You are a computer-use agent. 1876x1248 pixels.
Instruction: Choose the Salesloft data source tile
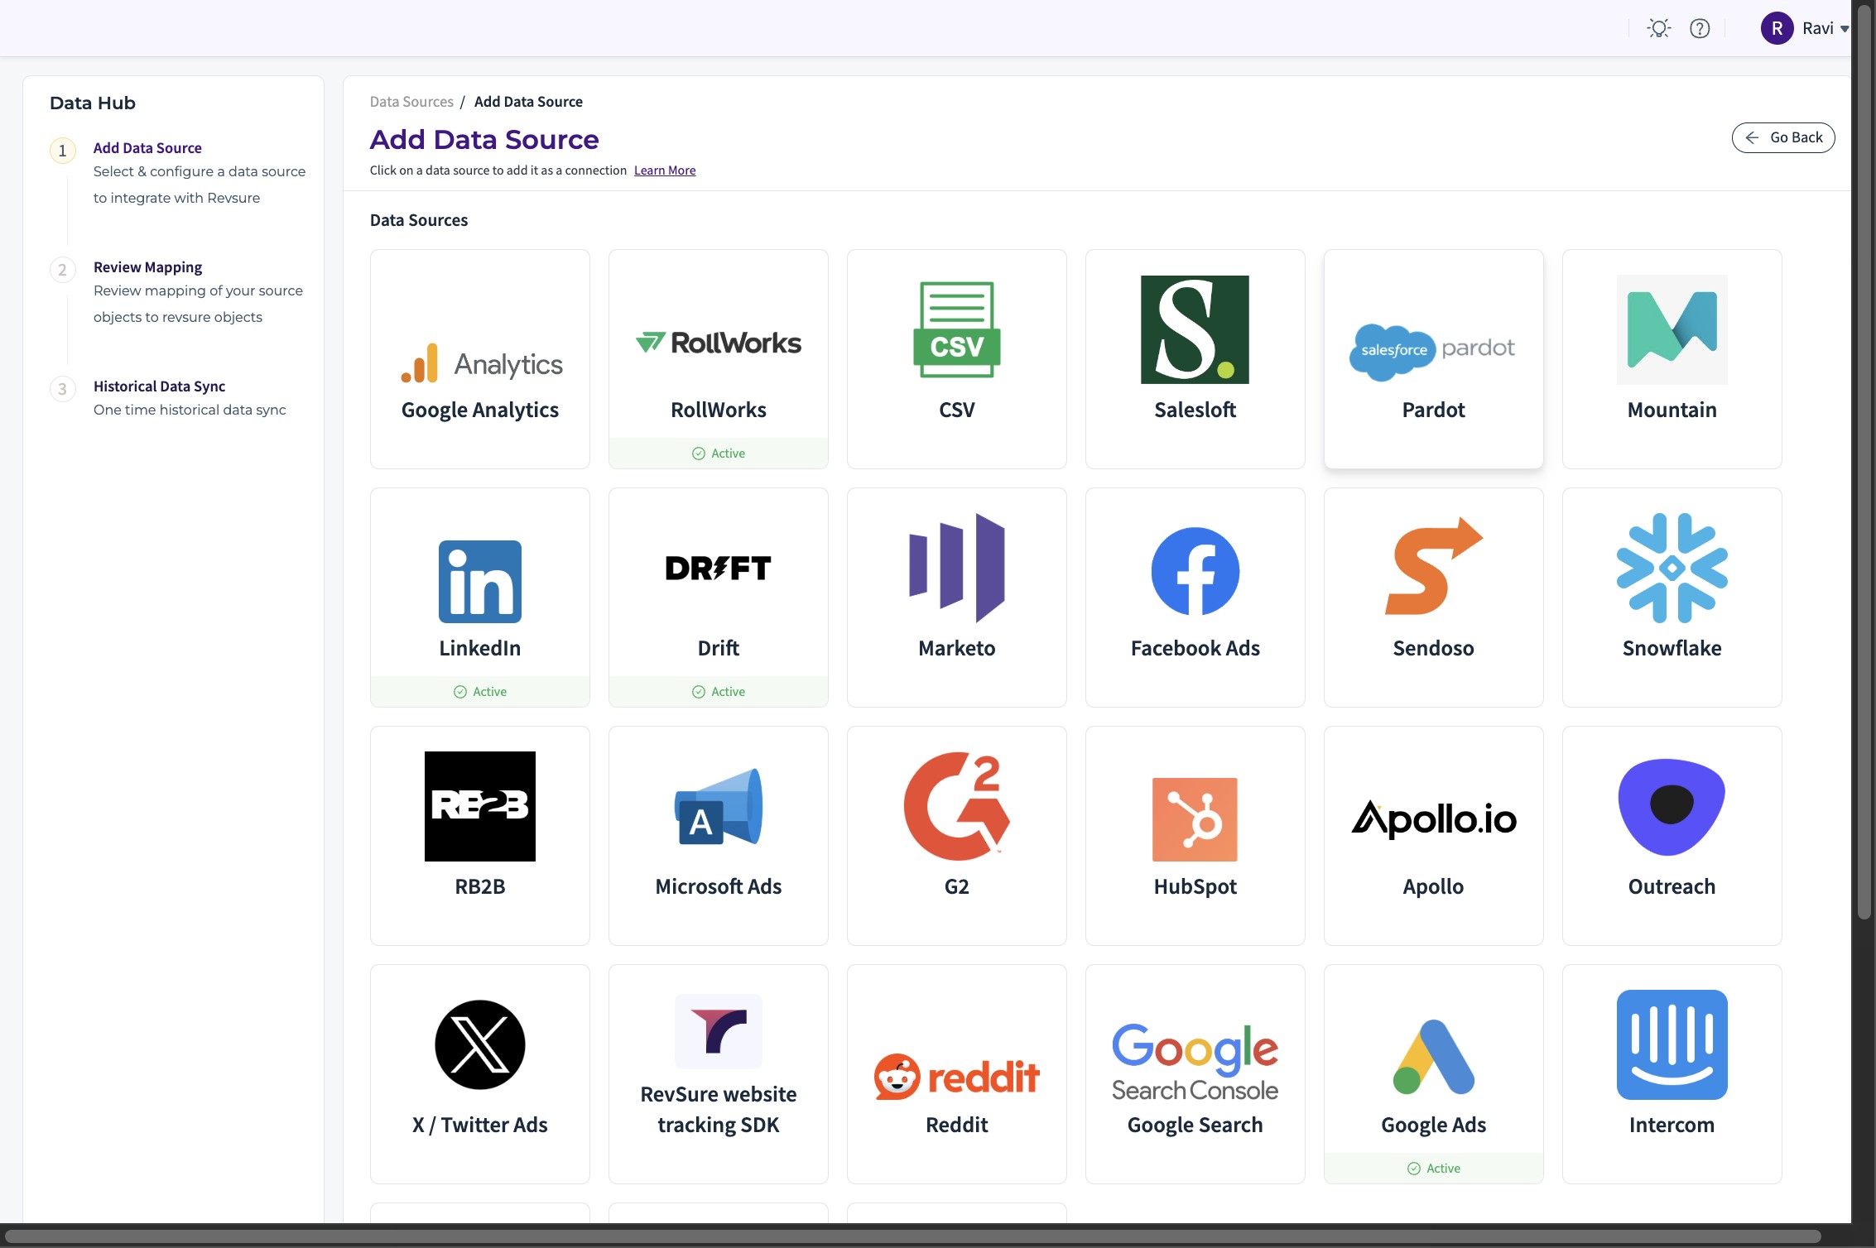click(1195, 359)
